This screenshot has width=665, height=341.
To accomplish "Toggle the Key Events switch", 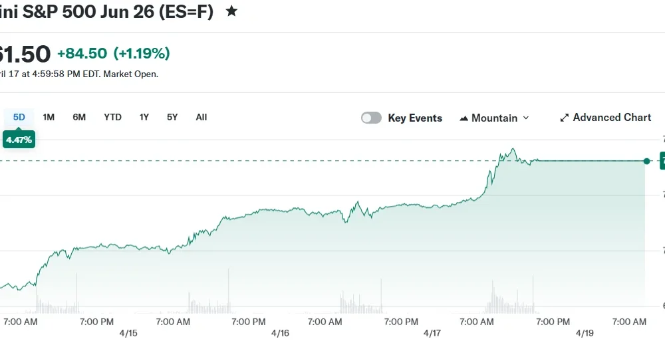I will (372, 118).
